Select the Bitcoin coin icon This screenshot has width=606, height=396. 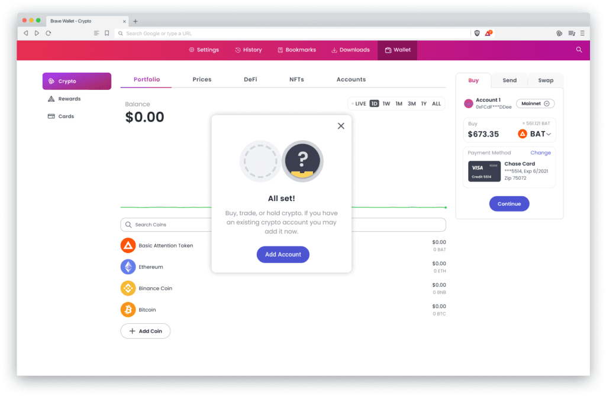pyautogui.click(x=128, y=310)
